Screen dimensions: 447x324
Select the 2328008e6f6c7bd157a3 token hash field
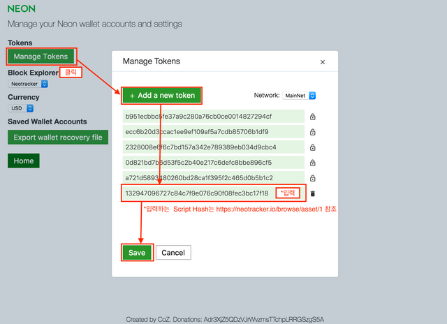[x=214, y=147]
